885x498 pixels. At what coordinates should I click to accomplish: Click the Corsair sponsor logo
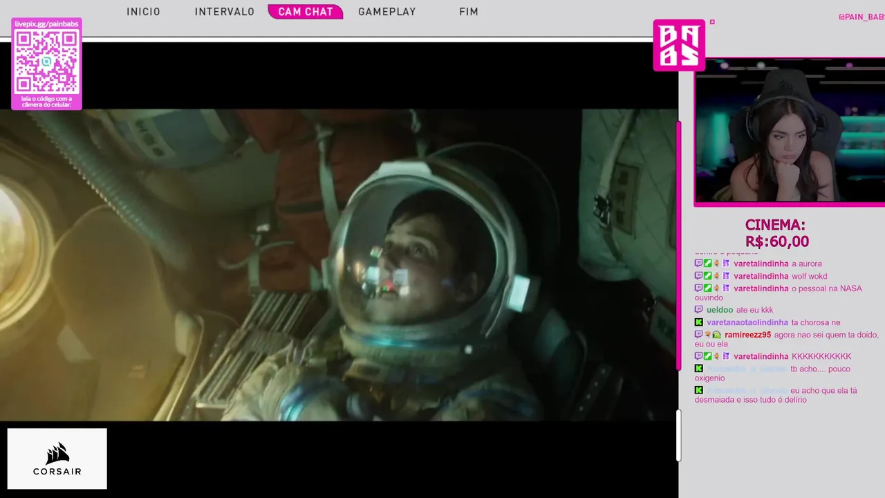57,459
